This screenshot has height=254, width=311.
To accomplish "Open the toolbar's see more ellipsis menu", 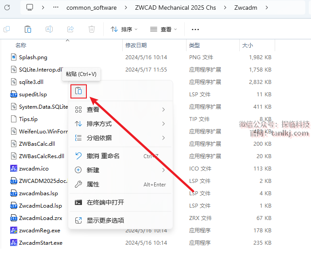I will click(195, 30).
